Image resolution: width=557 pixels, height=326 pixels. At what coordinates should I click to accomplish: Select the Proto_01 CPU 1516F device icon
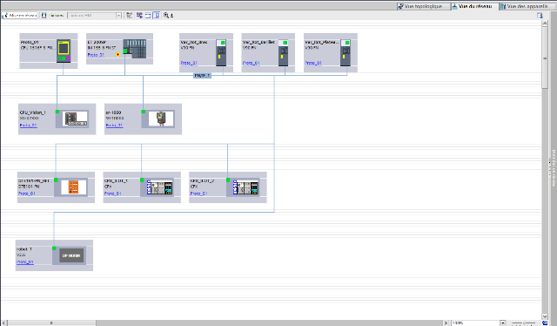(64, 51)
